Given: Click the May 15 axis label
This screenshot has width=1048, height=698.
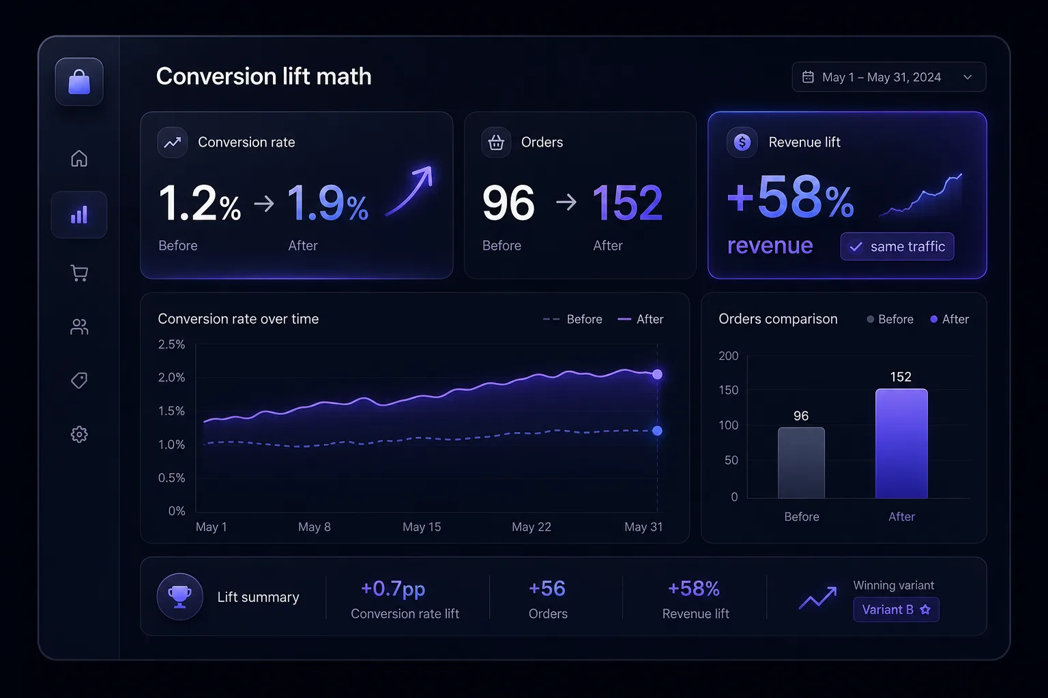Looking at the screenshot, I should tap(422, 527).
